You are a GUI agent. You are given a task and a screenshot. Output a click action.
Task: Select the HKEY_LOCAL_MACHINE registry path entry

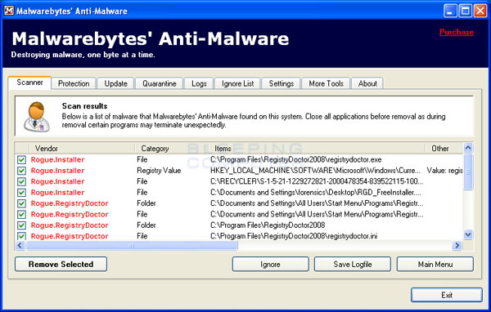tap(315, 171)
